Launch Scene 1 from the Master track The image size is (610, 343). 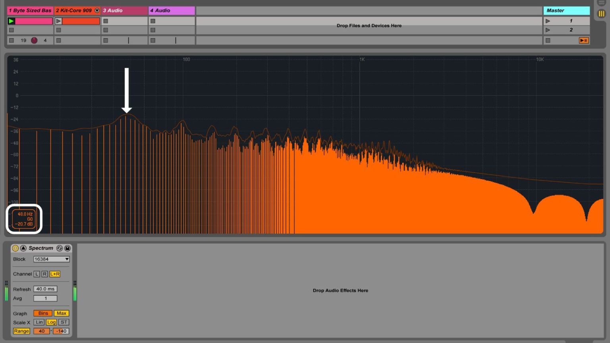click(548, 21)
